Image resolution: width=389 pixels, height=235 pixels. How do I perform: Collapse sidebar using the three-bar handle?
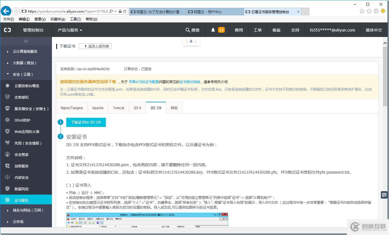pos(26,41)
